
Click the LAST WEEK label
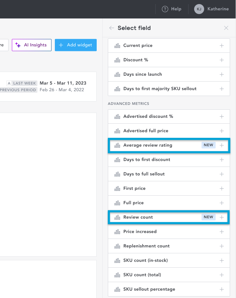click(24, 83)
